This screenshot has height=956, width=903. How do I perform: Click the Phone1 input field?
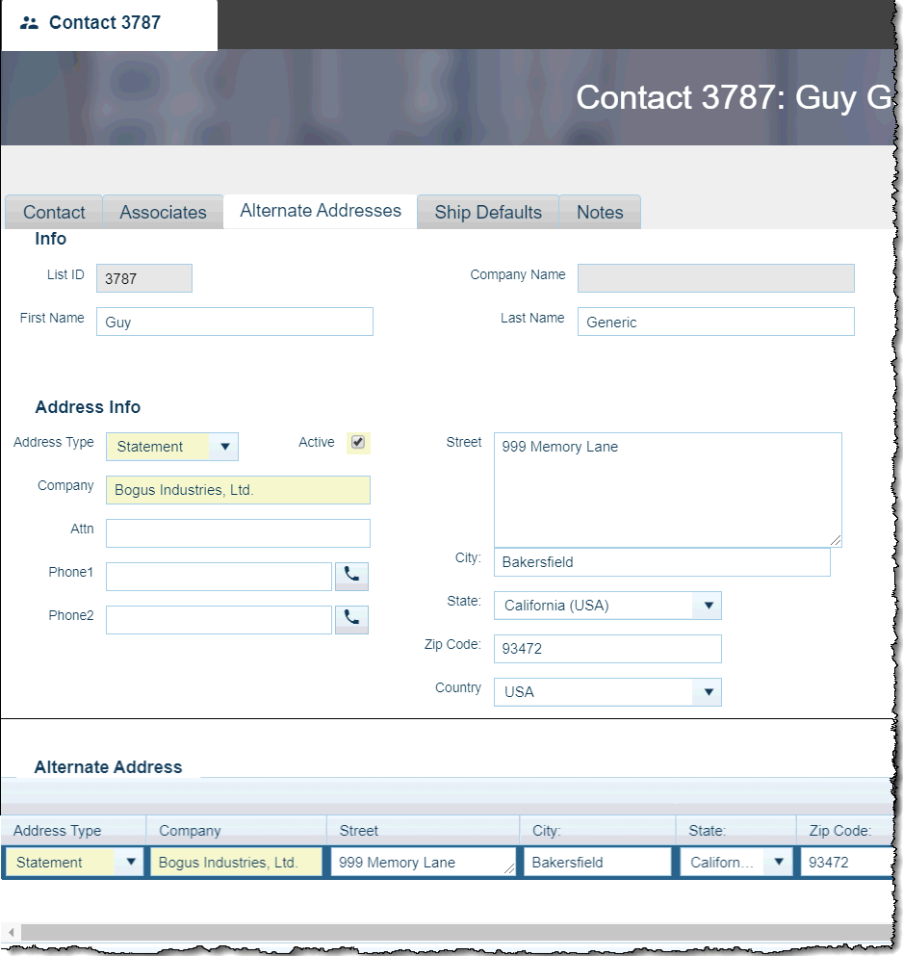pos(219,577)
